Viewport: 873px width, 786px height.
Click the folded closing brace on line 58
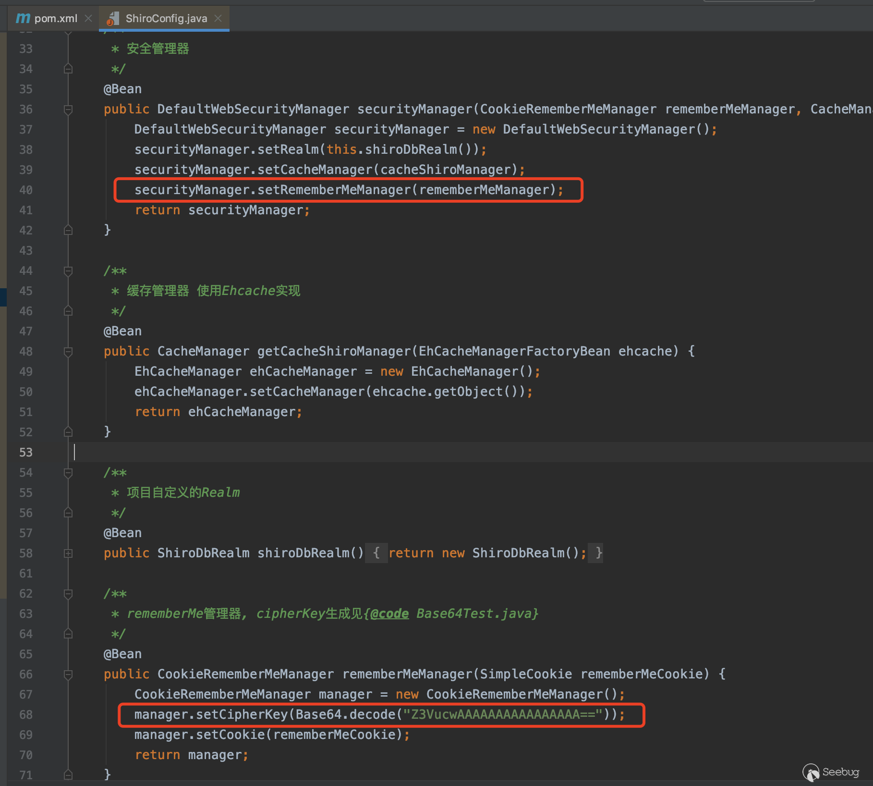tap(598, 553)
